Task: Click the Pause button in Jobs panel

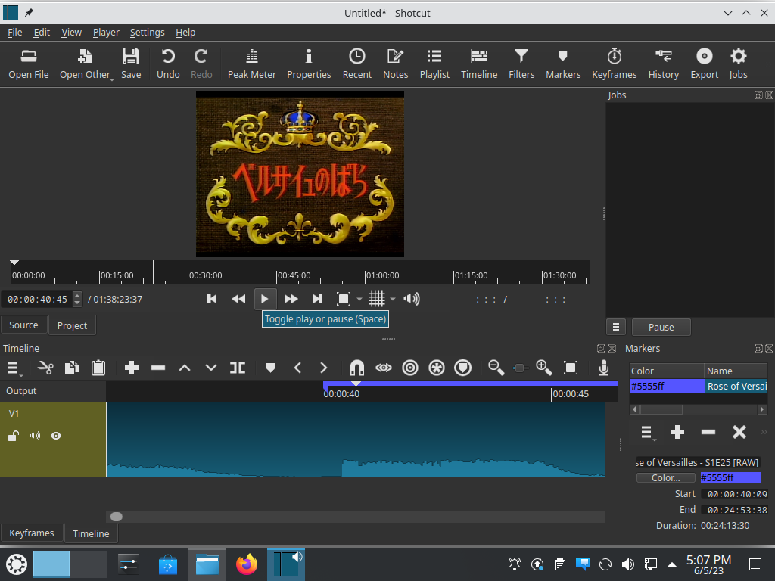Action: point(661,327)
